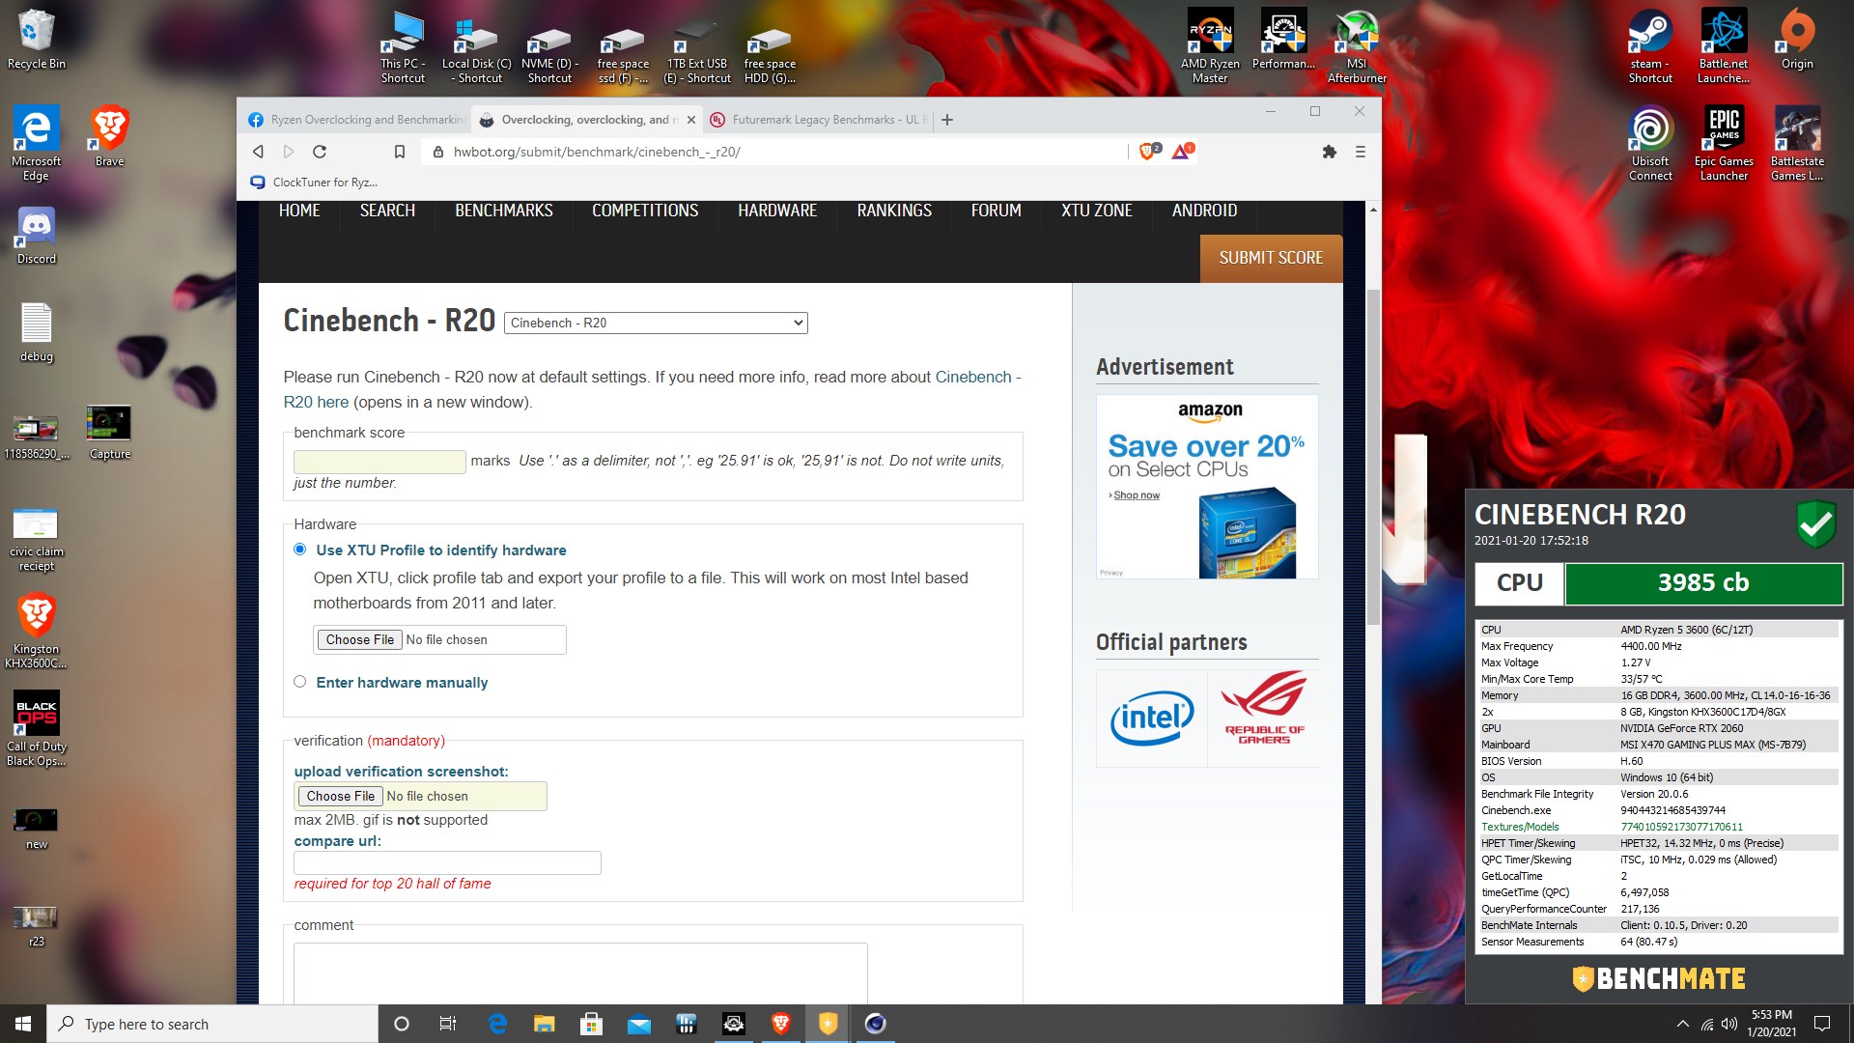The width and height of the screenshot is (1854, 1043).
Task: Click the compare url input field
Action: 447,862
